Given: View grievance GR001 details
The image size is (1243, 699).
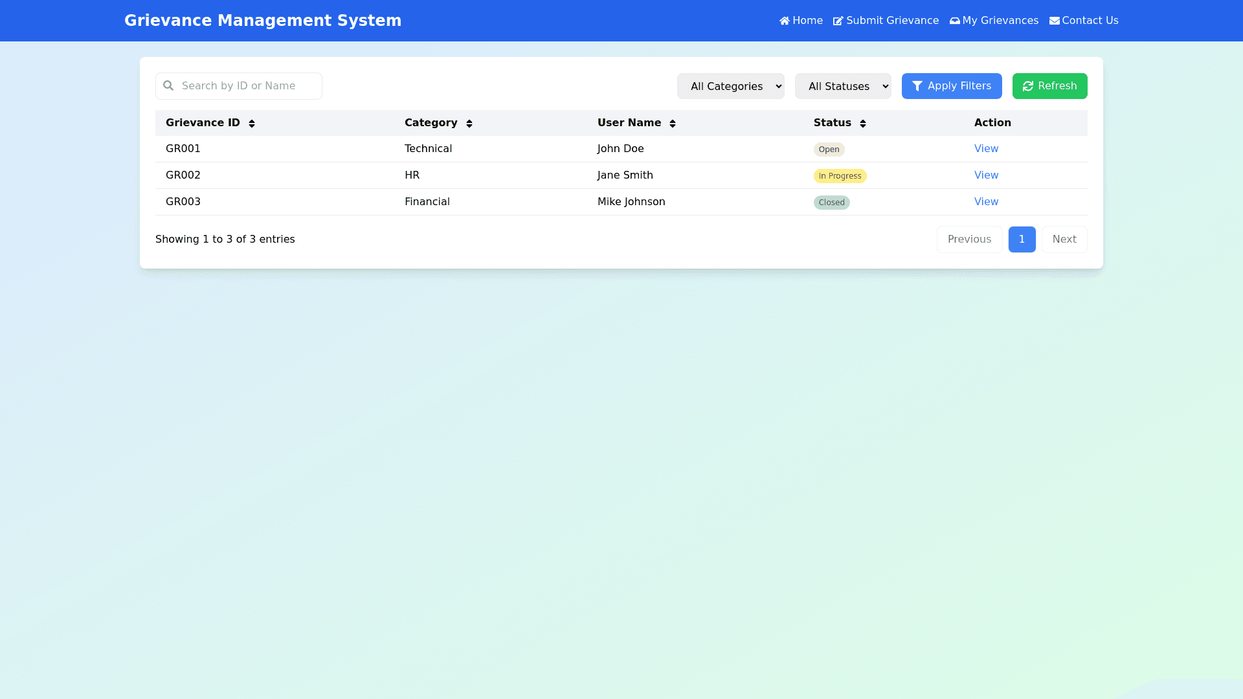Looking at the screenshot, I should pos(986,149).
